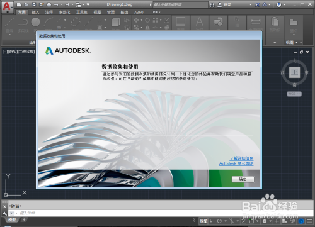
Task: Add a new layout with plus tab
Action: [x=24, y=219]
